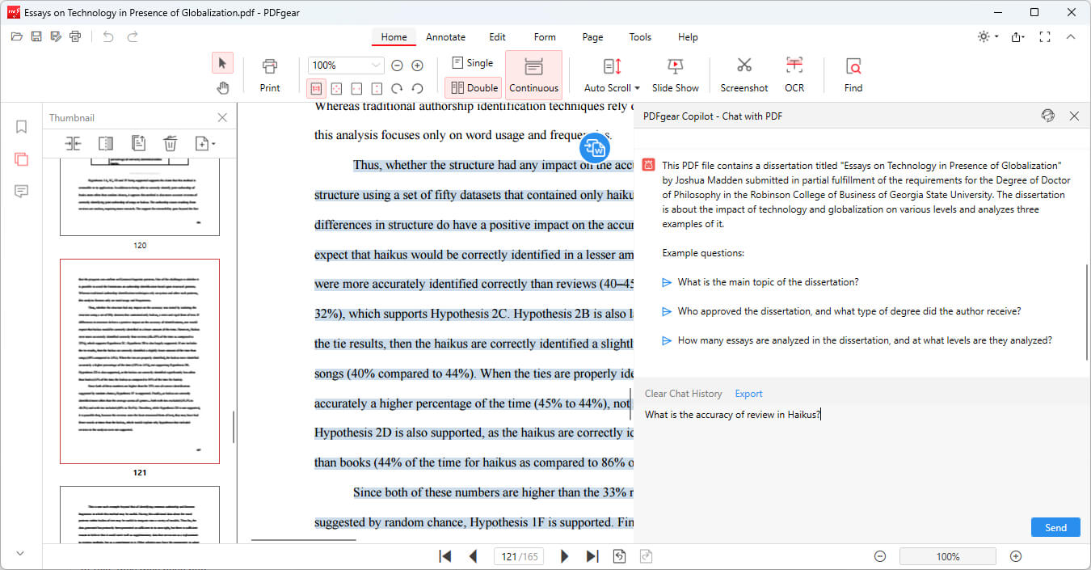The width and height of the screenshot is (1091, 570).
Task: Open the zoom percentage dropdown
Action: click(377, 65)
